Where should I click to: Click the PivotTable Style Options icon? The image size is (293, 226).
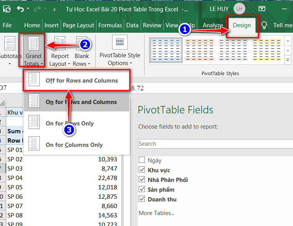(x=120, y=42)
